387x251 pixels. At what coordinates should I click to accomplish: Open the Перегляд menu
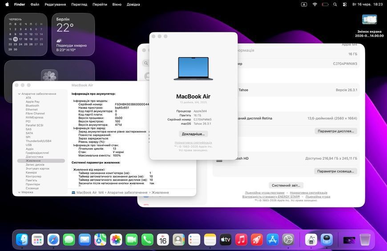79,4
